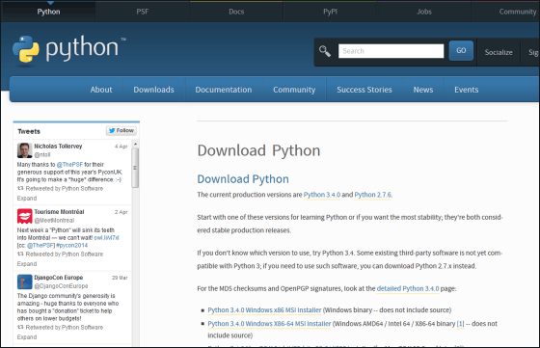Click the tweets scrollbar up arrow
Screen dimensions: 540x348
135,144
